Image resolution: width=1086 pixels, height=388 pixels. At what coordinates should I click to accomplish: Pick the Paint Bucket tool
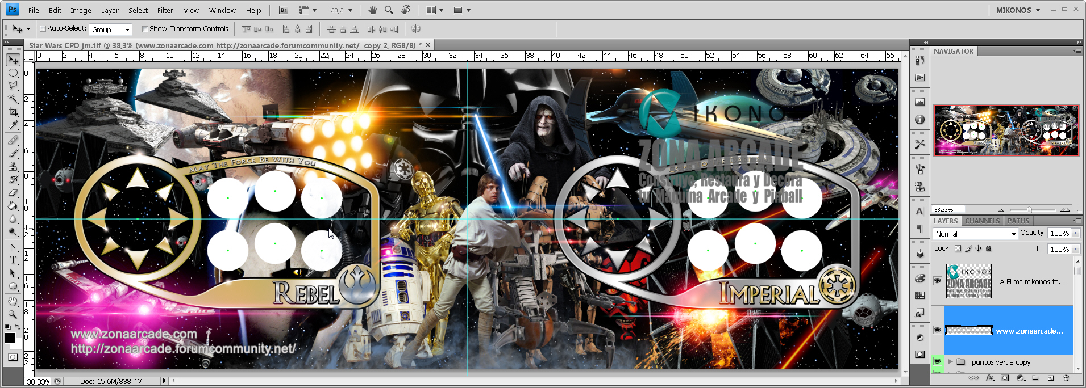pyautogui.click(x=13, y=206)
